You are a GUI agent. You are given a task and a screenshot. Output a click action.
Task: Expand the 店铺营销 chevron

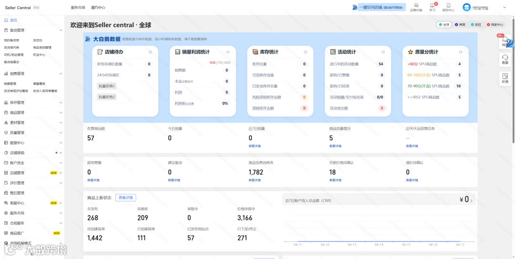coord(61,153)
